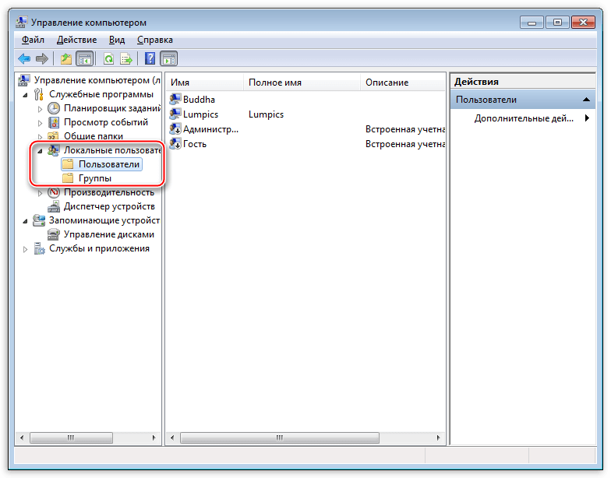Go up one level using folder icon

pyautogui.click(x=66, y=59)
